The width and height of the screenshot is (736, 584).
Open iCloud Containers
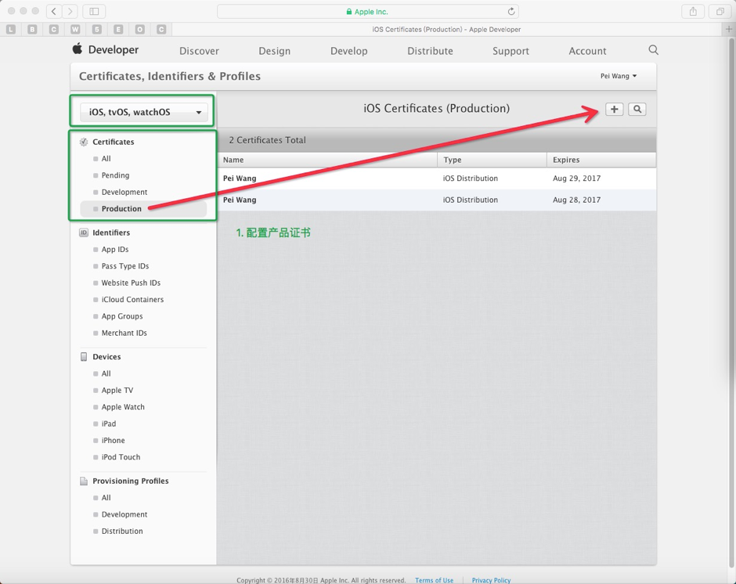pos(132,300)
